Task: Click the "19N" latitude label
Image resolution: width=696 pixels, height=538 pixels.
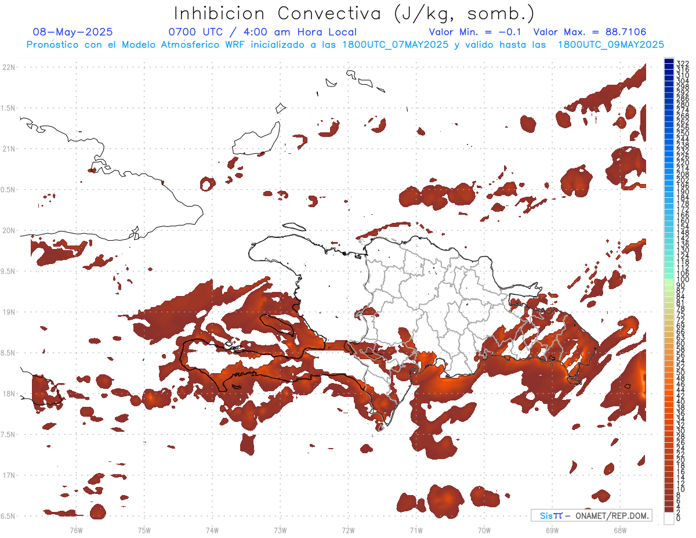Action: point(9,312)
